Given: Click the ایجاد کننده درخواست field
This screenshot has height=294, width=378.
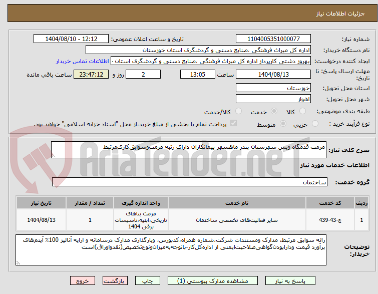Looking at the screenshot, I should pos(211,61).
